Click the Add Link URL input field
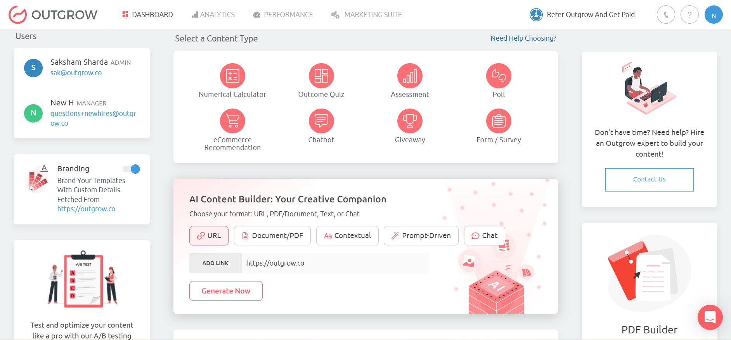 tap(335, 263)
